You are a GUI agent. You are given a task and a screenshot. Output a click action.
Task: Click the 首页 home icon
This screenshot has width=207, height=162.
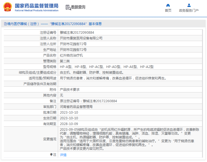(x=168, y=5)
